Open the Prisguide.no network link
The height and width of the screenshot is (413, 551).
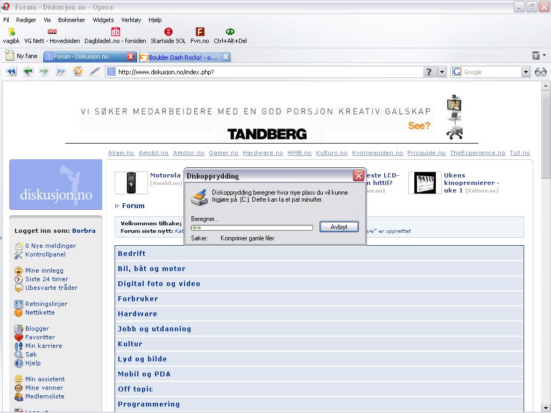(426, 153)
